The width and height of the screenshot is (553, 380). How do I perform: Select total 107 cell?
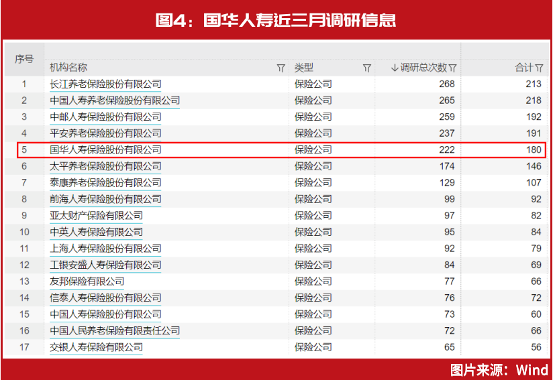534,183
